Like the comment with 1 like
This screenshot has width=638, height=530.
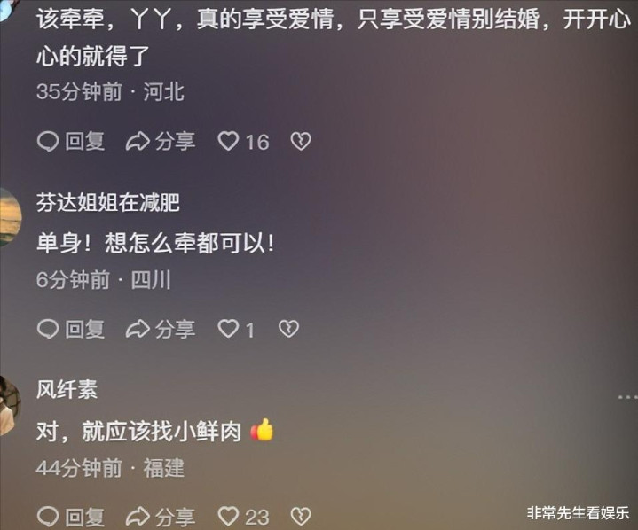pos(228,329)
